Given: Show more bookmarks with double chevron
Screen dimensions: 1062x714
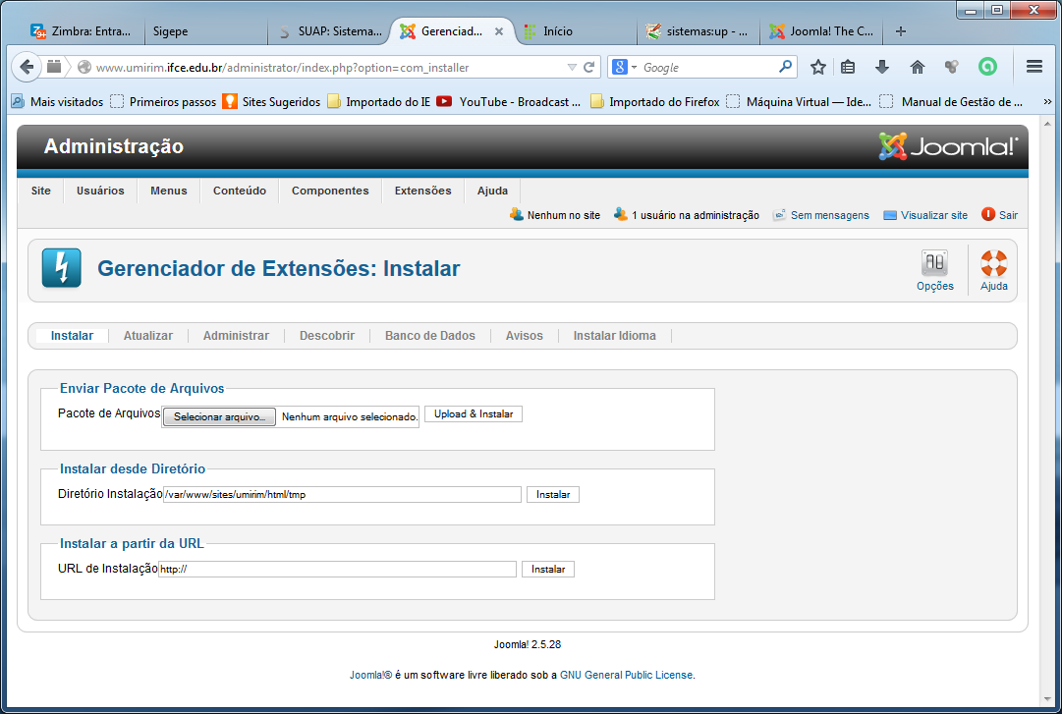Looking at the screenshot, I should [x=1047, y=101].
